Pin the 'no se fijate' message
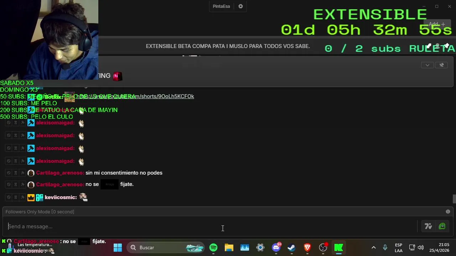This screenshot has width=456, height=256. (22, 185)
